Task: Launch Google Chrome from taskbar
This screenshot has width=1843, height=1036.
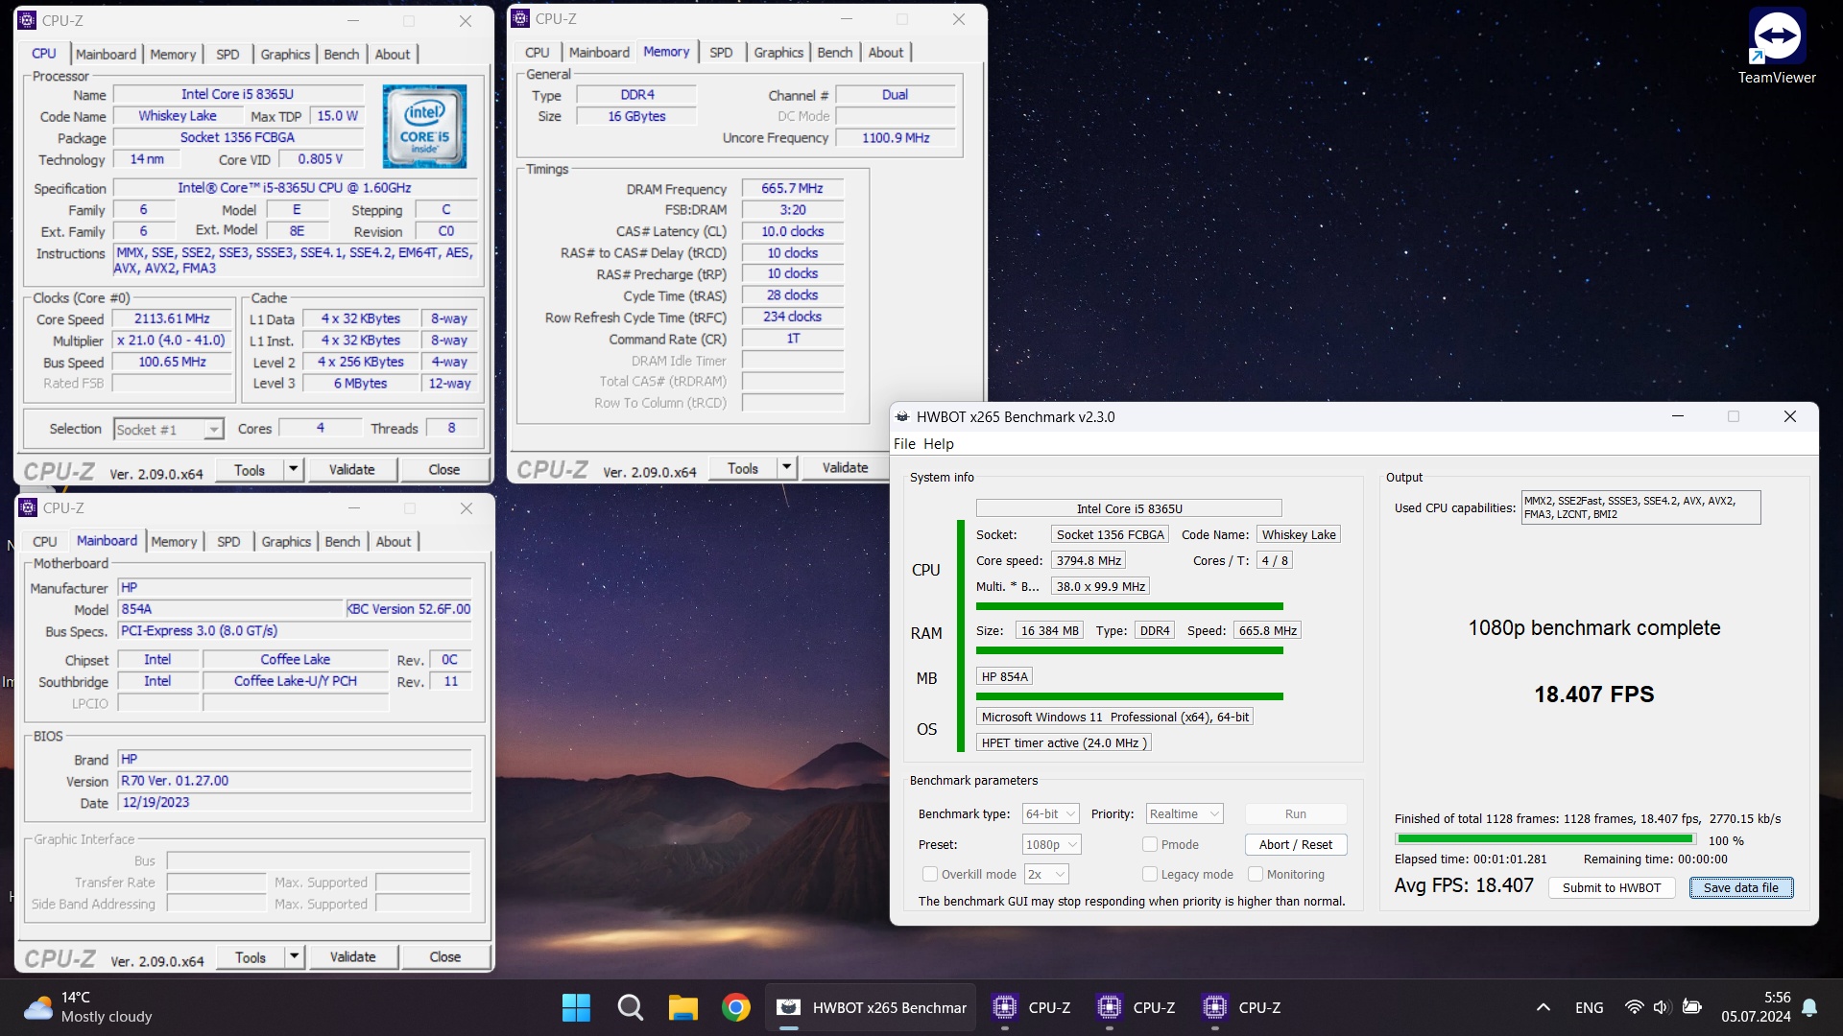Action: pos(736,1007)
